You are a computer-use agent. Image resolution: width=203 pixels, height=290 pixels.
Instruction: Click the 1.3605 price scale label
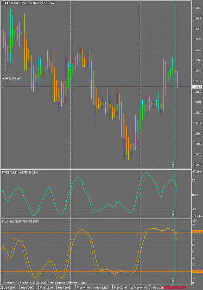(197, 60)
